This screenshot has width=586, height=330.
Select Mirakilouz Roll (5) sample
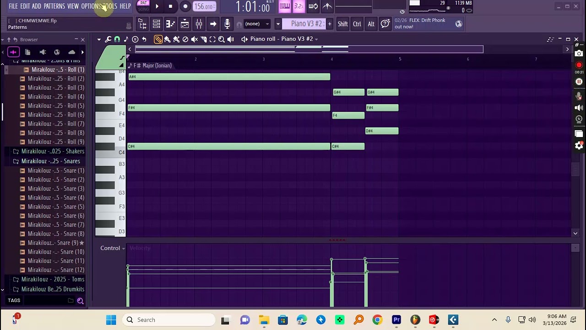click(56, 106)
